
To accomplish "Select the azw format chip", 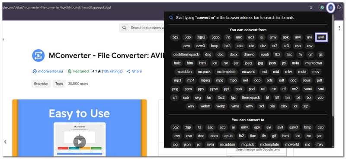I will [187, 46].
